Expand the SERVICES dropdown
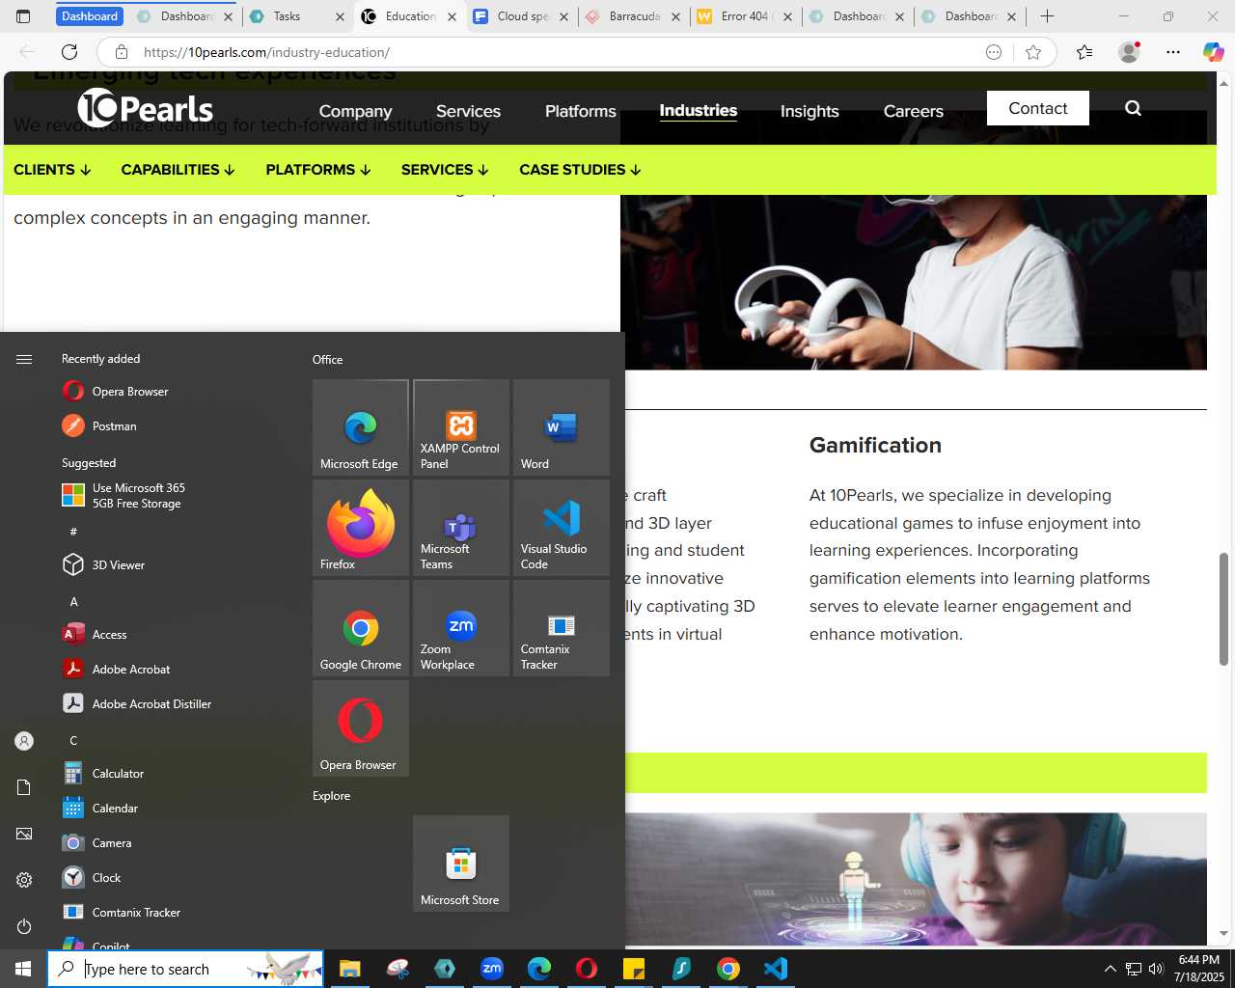Viewport: 1235px width, 988px height. [445, 170]
